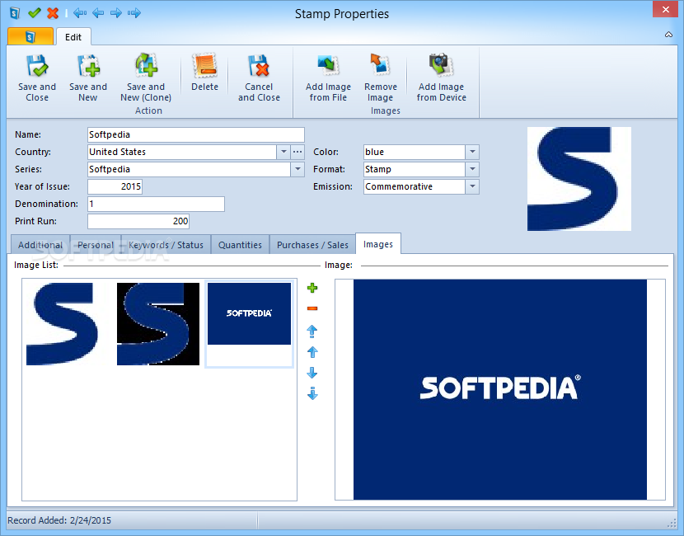Add Image from Device
Image resolution: width=684 pixels, height=536 pixels.
441,78
